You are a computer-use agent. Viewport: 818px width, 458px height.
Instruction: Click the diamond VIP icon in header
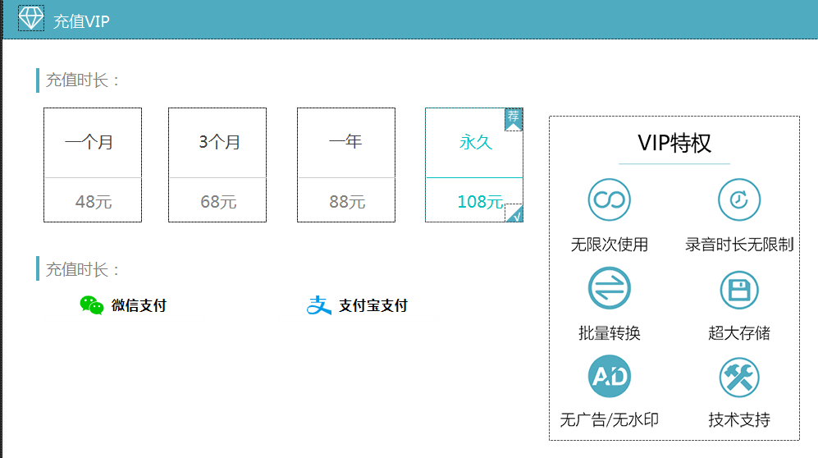(31, 18)
